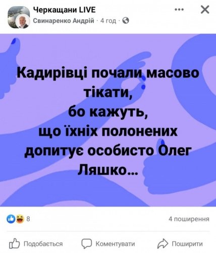The width and height of the screenshot is (216, 253).
Task: Open the three-dots post options menu
Action: (x=179, y=10)
